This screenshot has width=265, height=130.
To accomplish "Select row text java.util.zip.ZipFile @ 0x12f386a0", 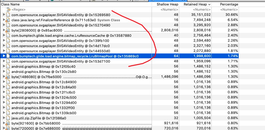I will click(39, 118).
